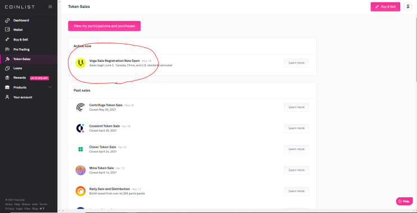Open the Covalent Token Sale title
Screen dimensions: 417x213
coord(104,126)
